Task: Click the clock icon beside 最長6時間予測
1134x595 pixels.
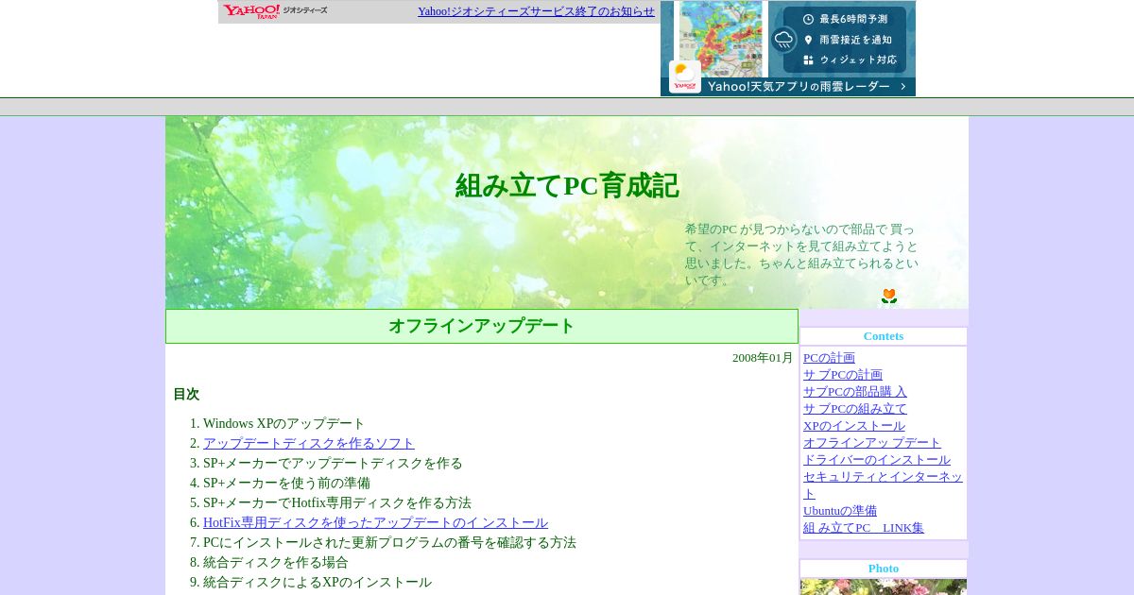Action: pyautogui.click(x=808, y=19)
